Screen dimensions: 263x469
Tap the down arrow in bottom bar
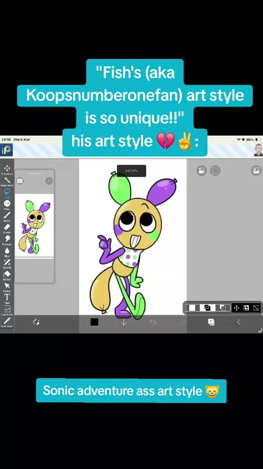click(124, 322)
